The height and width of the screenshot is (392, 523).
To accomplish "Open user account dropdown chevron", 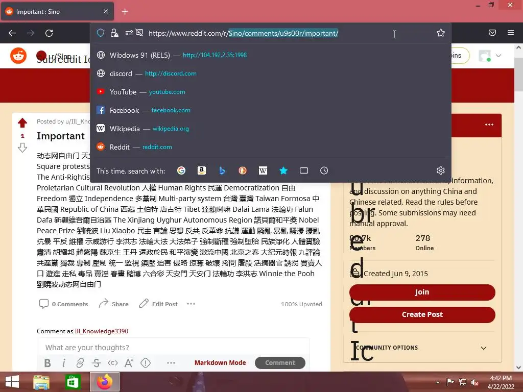I will click(498, 56).
